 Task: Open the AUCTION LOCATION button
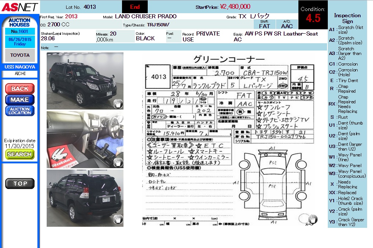pyautogui.click(x=20, y=111)
